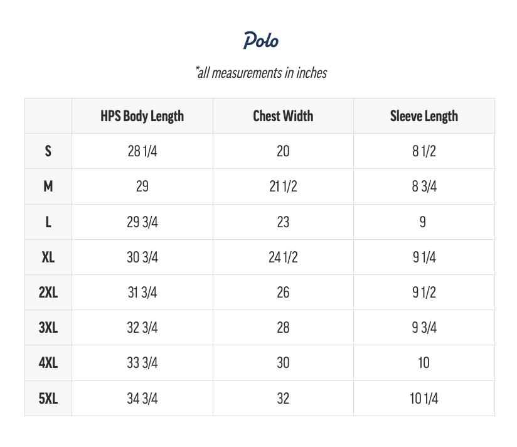517x447 pixels.
Task: Click the Polo title heading
Action: (x=260, y=41)
